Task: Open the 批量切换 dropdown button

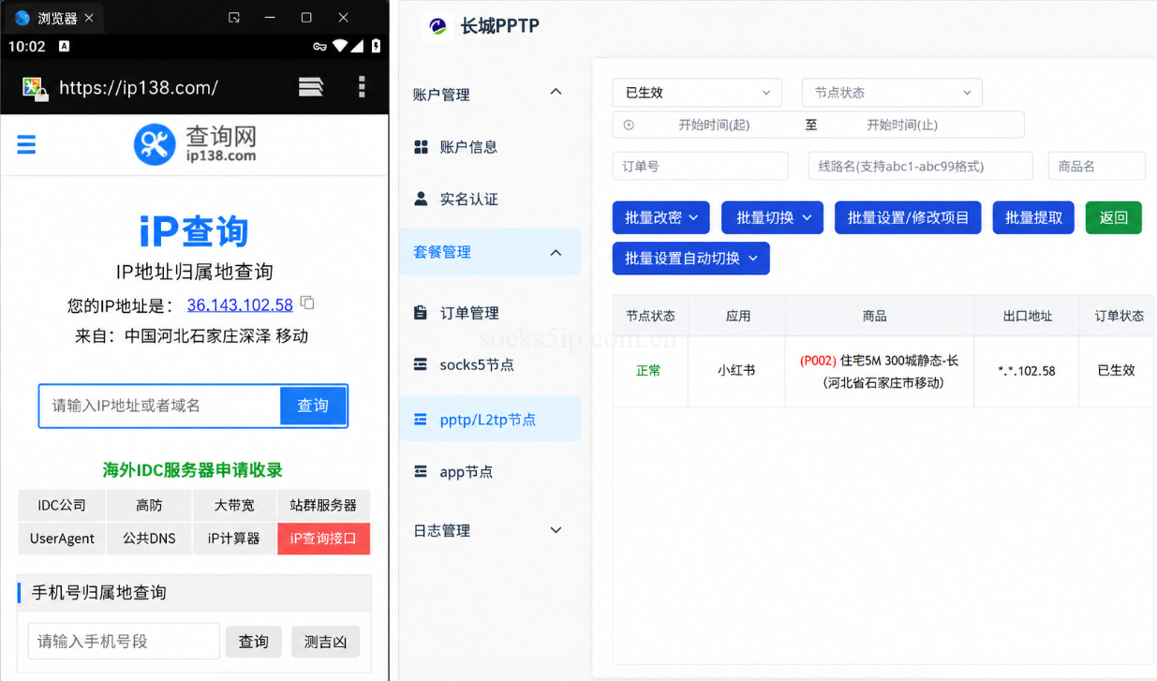Action: coord(772,217)
